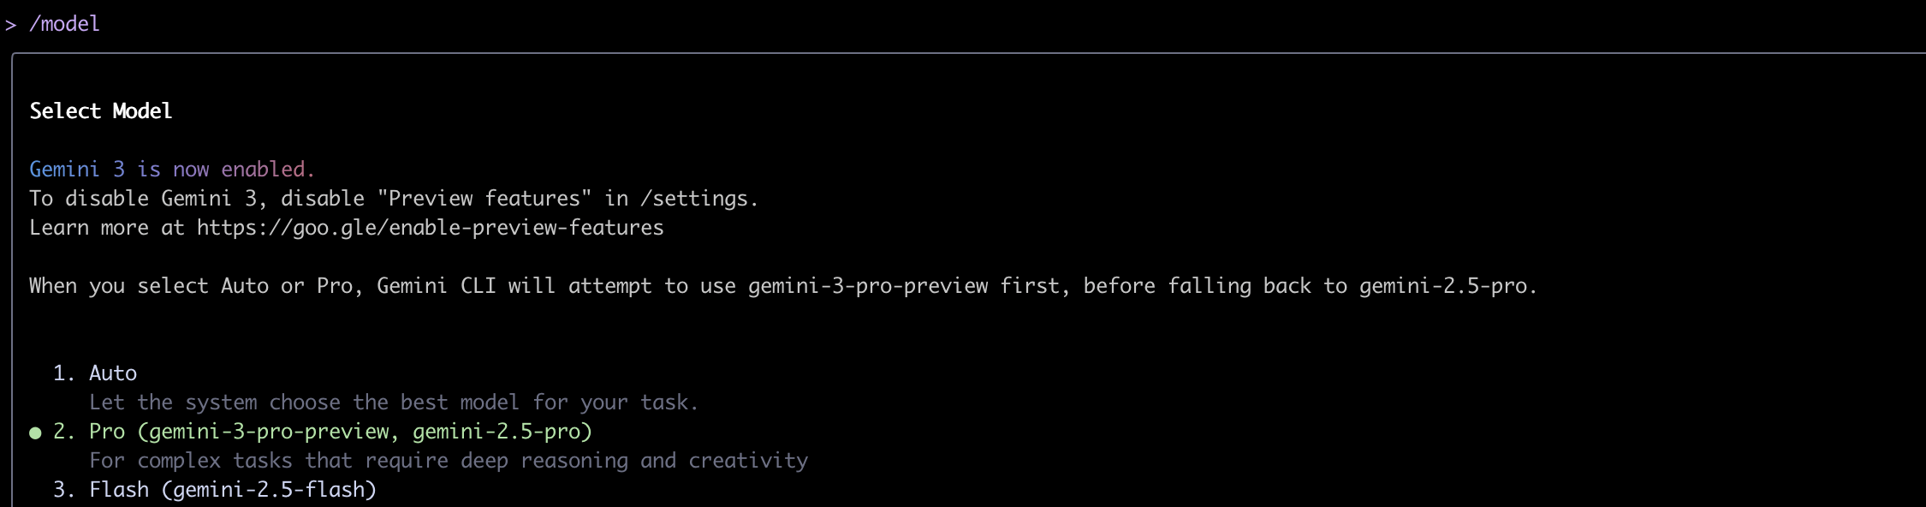Screen dimensions: 1926x507
Task: Select Pro (gemini-3-pro-preview, gemini-2.5-pro) option
Action: (340, 432)
